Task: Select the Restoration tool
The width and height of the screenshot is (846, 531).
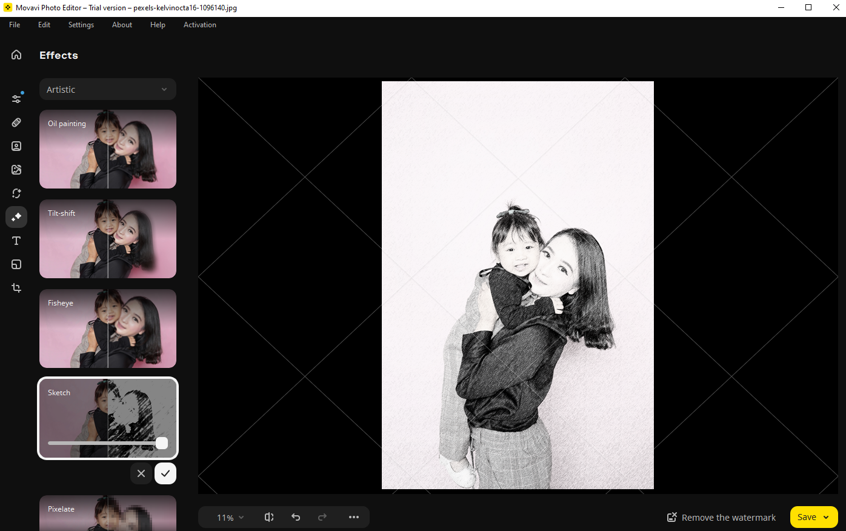Action: 16,193
